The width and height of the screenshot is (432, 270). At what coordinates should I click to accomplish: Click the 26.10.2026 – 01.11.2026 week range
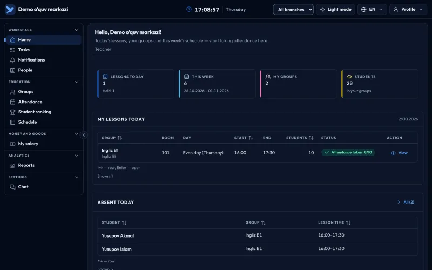coord(206,91)
